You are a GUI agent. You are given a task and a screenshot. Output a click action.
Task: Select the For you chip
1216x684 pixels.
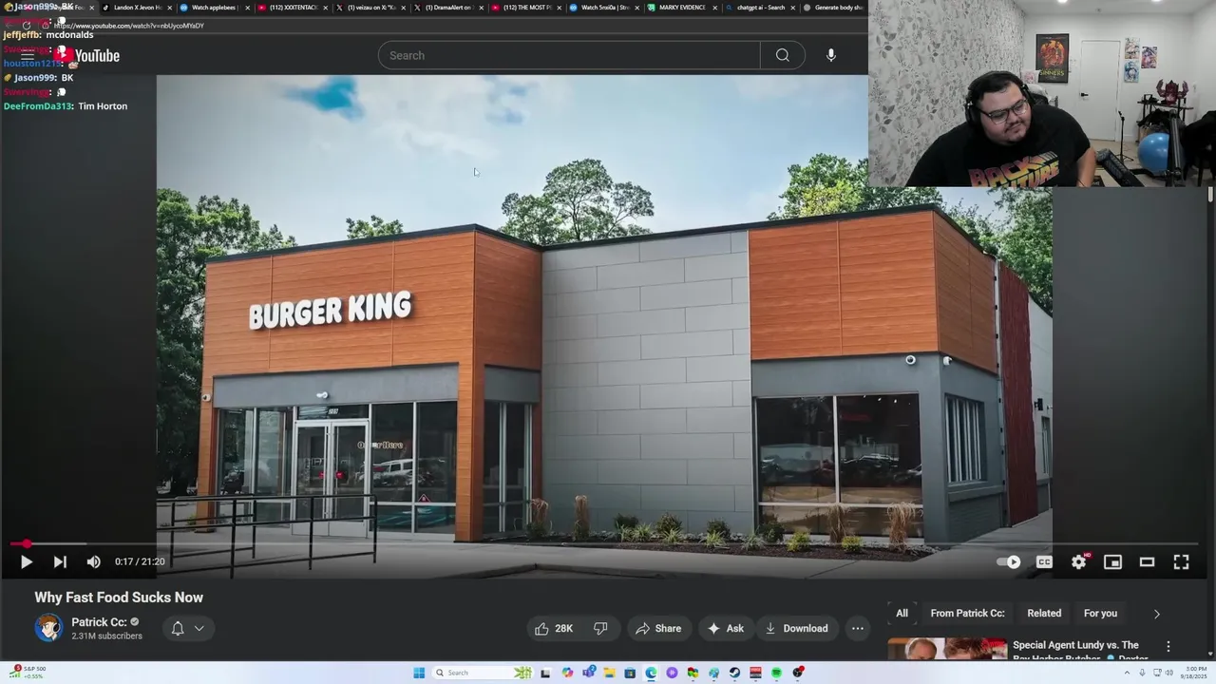coord(1100,613)
